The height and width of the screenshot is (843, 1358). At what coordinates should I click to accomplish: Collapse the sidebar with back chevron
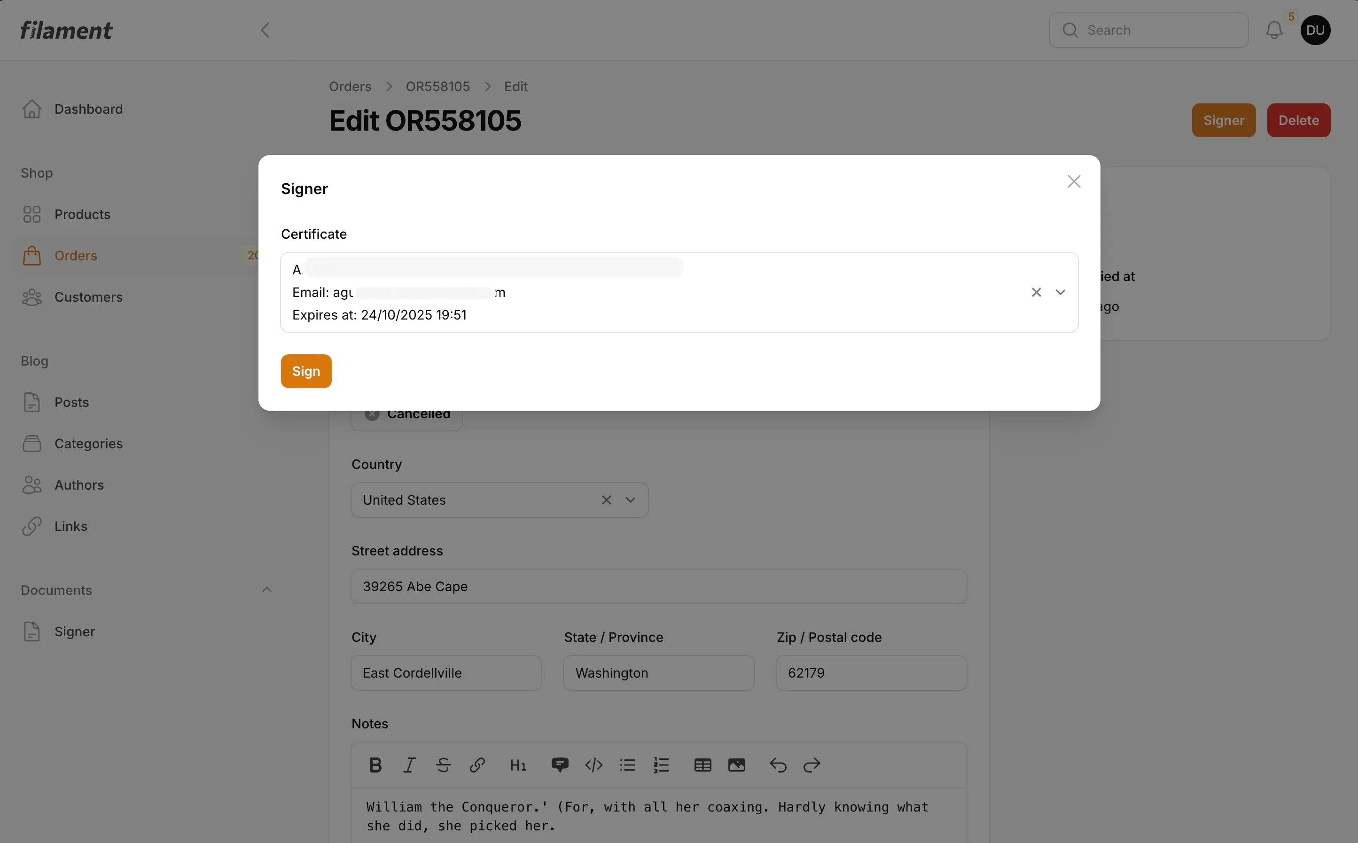[265, 30]
